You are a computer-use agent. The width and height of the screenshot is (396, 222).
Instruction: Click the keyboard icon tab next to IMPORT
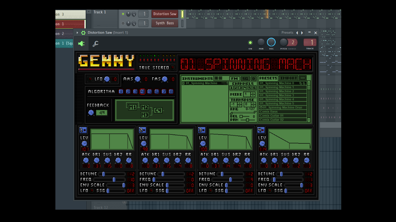tap(303, 78)
